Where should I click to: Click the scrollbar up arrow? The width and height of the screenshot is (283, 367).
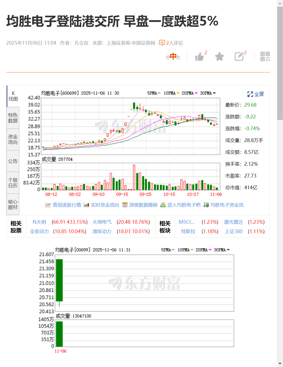pos(280,3)
